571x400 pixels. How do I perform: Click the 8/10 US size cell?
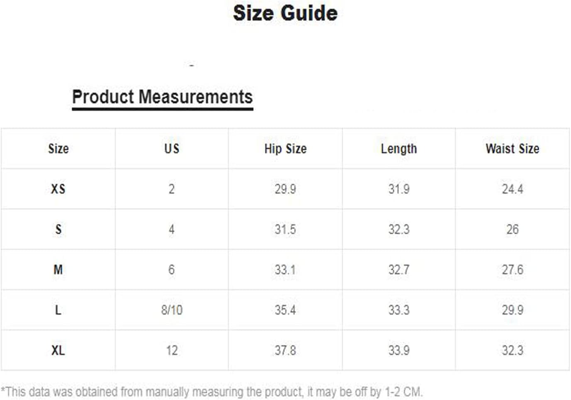pos(172,310)
